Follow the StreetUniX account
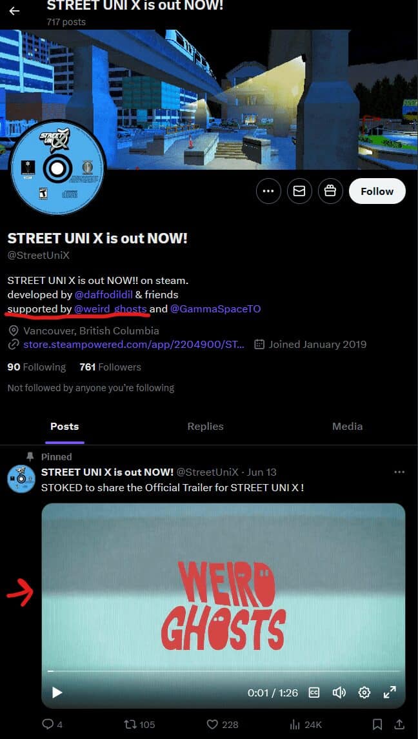The height and width of the screenshot is (739, 418). [377, 191]
